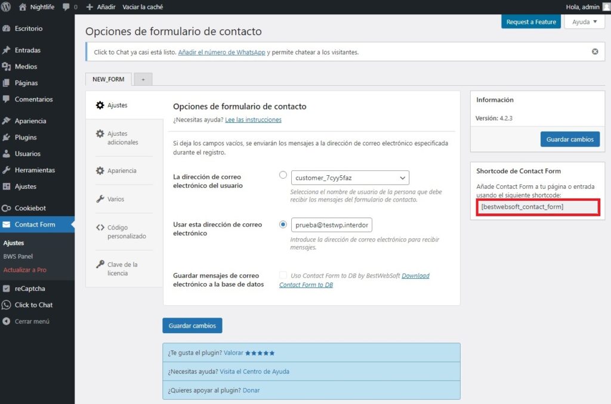This screenshot has width=611, height=404.
Task: Click the Herramientas wrench icon
Action: click(6, 170)
